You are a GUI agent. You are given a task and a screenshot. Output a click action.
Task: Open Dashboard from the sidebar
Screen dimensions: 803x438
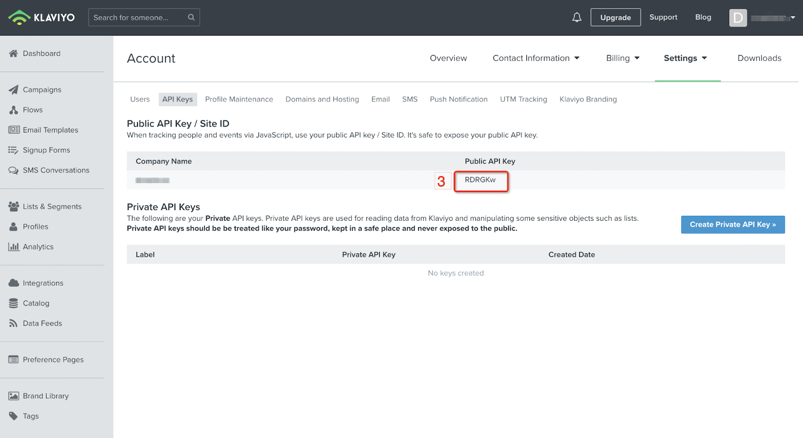pyautogui.click(x=42, y=53)
